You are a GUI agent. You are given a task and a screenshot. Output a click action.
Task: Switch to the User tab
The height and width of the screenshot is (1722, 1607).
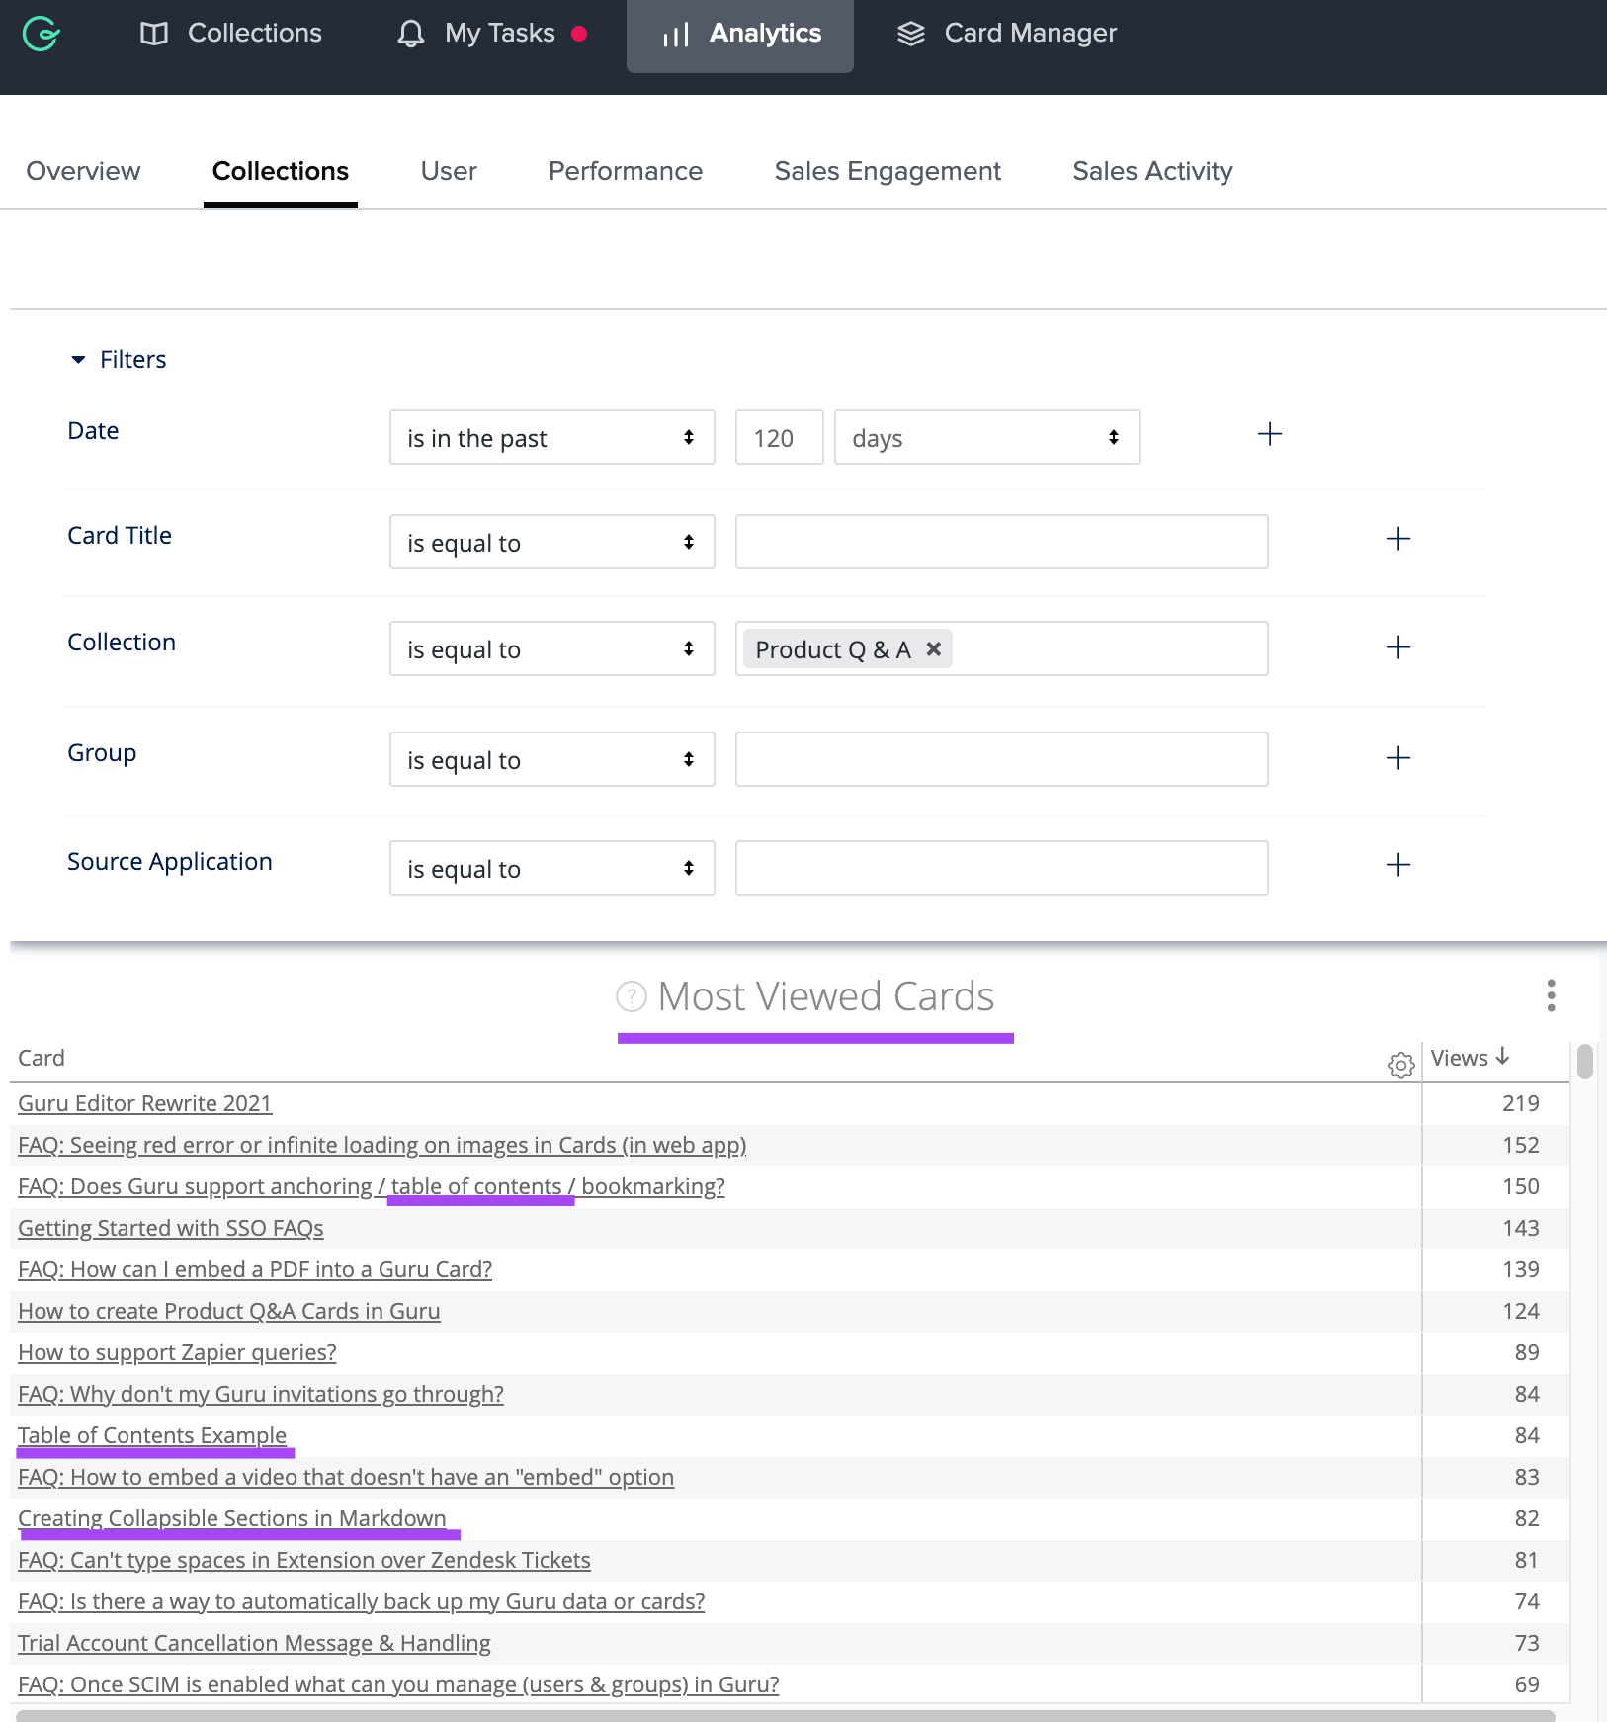[x=449, y=171]
